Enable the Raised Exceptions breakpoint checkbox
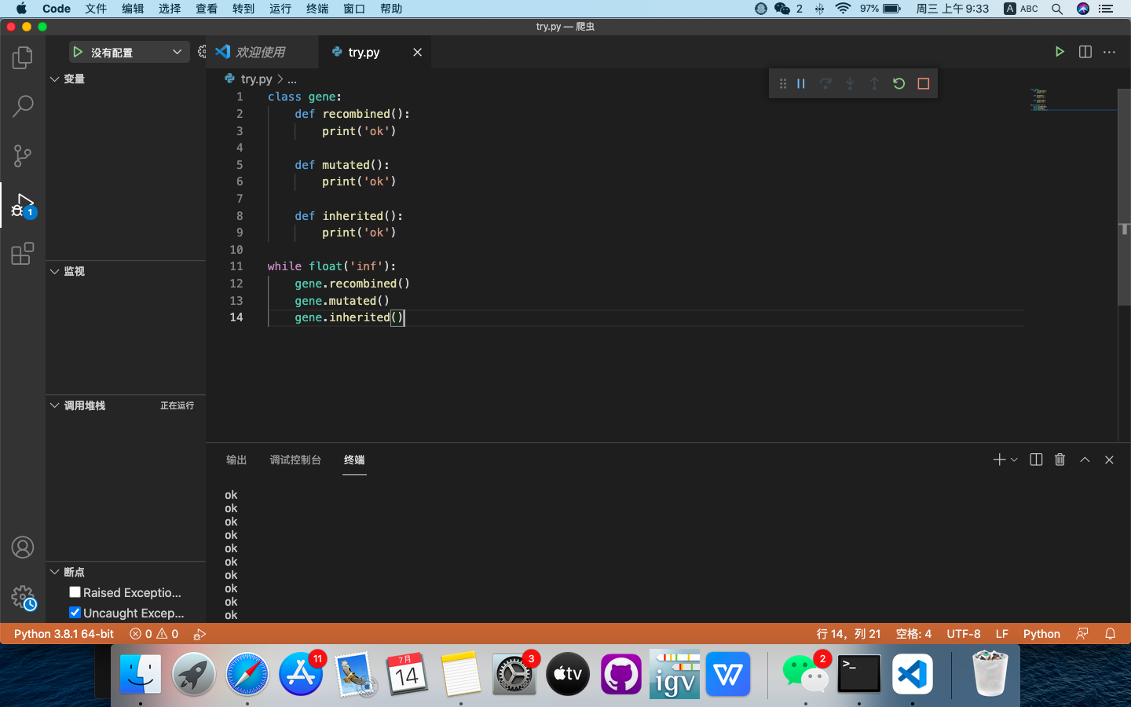Image resolution: width=1131 pixels, height=707 pixels. click(75, 592)
